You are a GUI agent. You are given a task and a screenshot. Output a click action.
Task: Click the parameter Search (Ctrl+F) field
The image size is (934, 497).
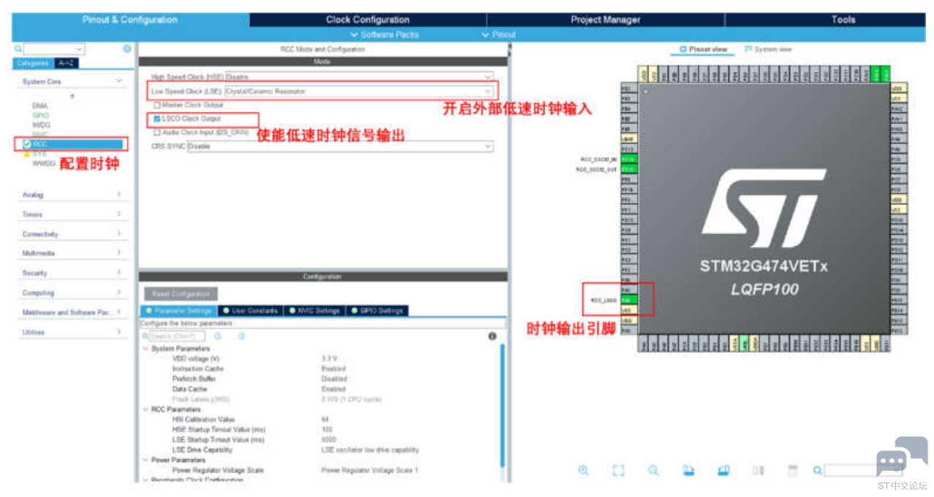(x=178, y=336)
